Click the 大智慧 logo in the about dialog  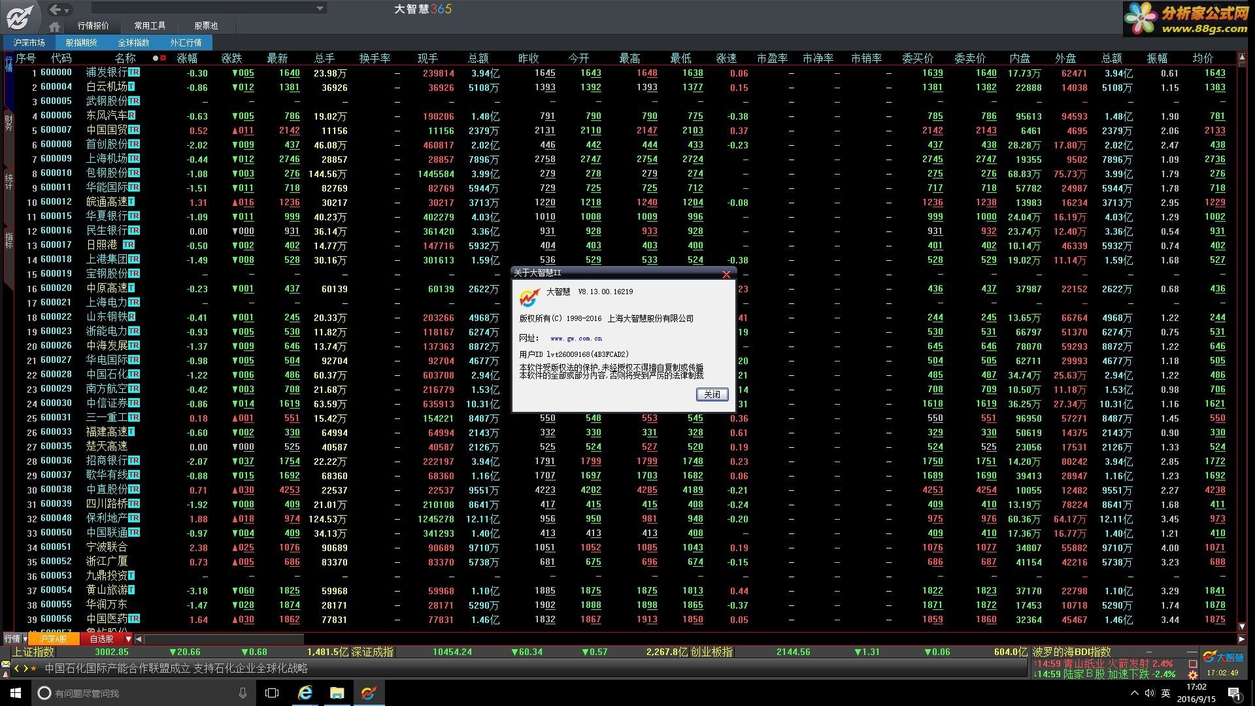coord(529,297)
